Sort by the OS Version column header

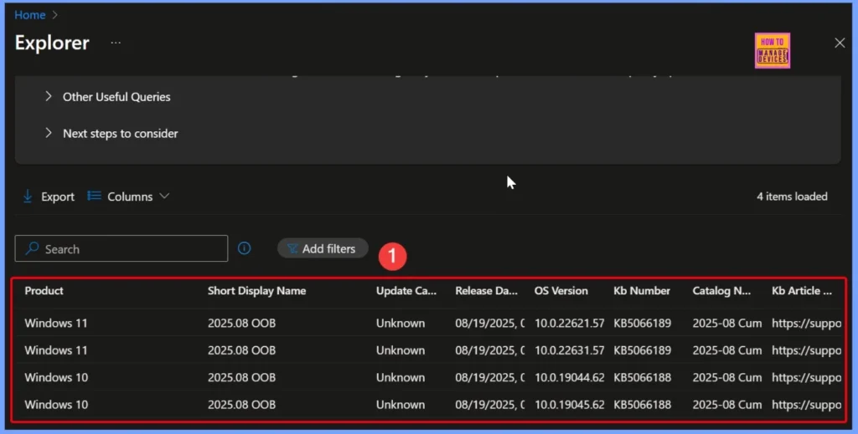[x=561, y=290]
